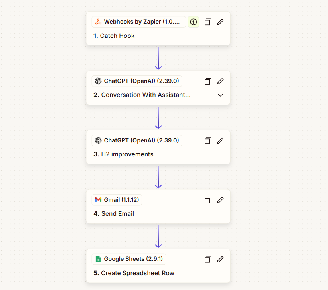The height and width of the screenshot is (290, 328).
Task: Duplicate the Catch Hook step using its copy icon
Action: click(208, 22)
